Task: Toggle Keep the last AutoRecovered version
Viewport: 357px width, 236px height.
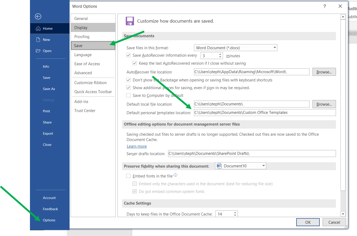Action: point(134,63)
